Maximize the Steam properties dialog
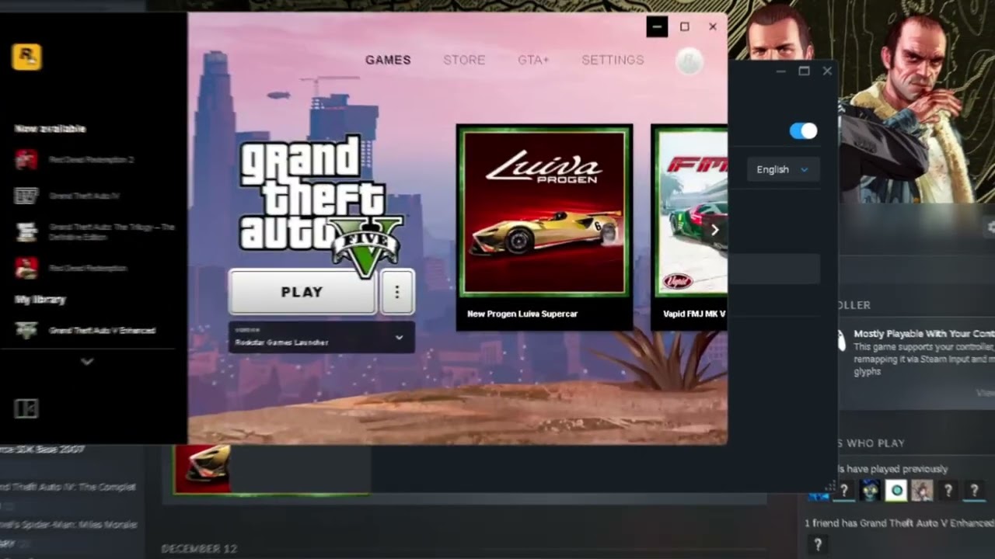The height and width of the screenshot is (559, 995). click(x=804, y=71)
